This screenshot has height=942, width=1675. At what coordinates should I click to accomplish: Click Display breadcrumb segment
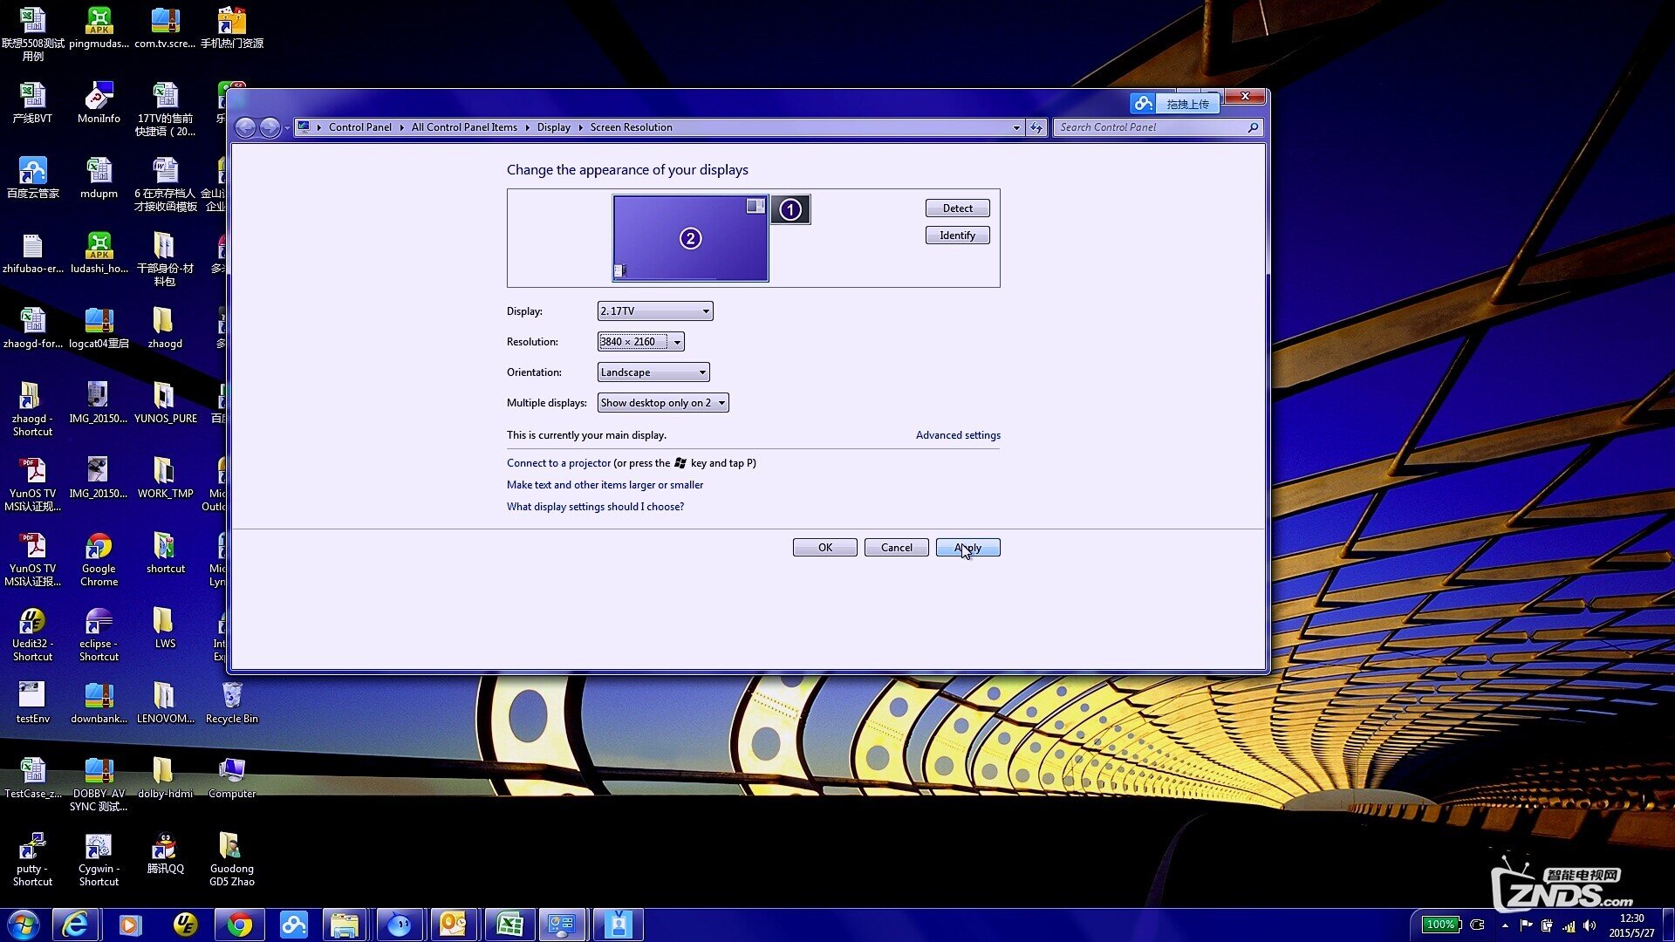[x=553, y=127]
